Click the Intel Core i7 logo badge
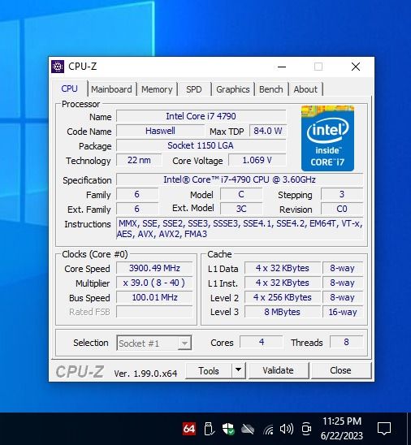Viewport: 411px width, 445px height. (327, 138)
